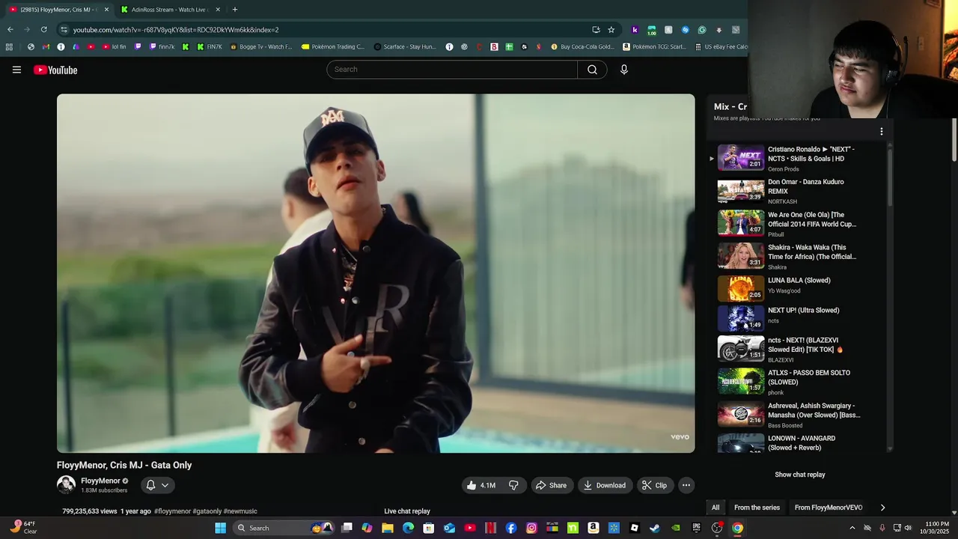Select the From the series chip
Screen dimensions: 958x539
(757, 508)
